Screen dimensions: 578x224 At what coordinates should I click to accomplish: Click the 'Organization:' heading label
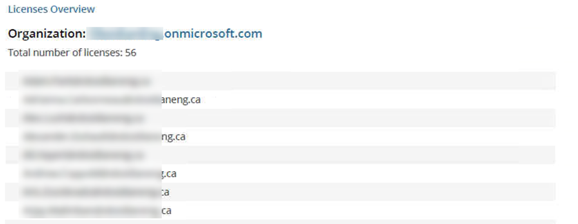coord(47,34)
